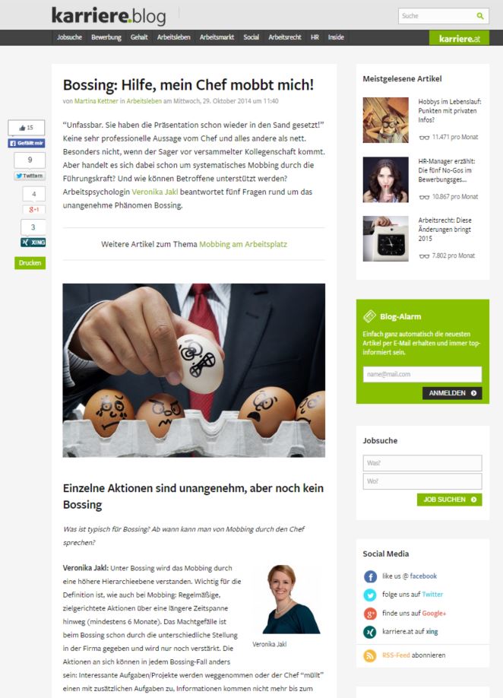Click the Google+ icon under Social Media
This screenshot has height=698, width=503.
tap(370, 614)
